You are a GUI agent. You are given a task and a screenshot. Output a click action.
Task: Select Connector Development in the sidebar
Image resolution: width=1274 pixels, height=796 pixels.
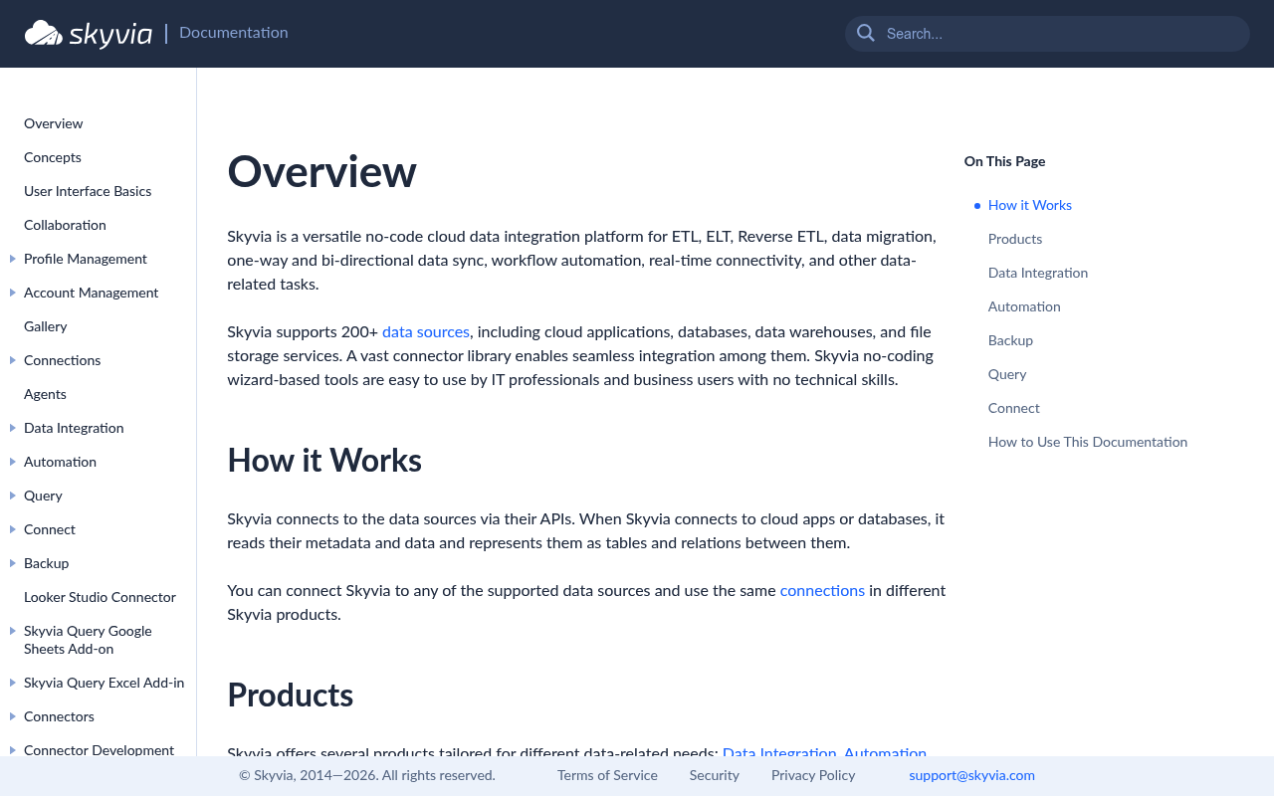pyautogui.click(x=99, y=750)
